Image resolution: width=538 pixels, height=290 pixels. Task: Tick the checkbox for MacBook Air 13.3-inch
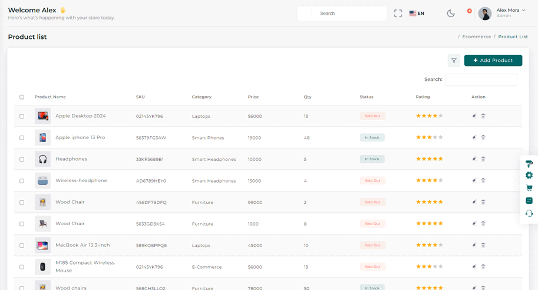click(x=22, y=245)
